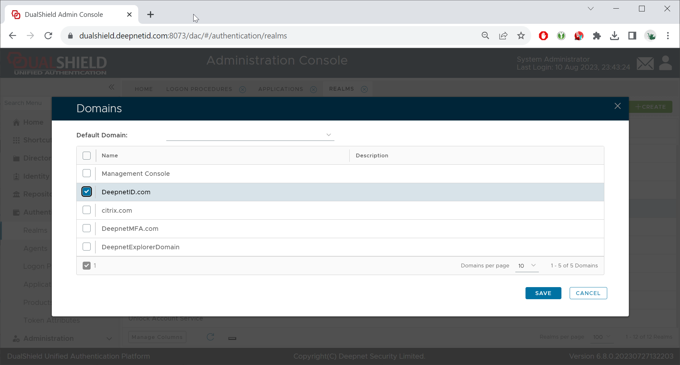Click the share page icon
The image size is (680, 365).
503,36
